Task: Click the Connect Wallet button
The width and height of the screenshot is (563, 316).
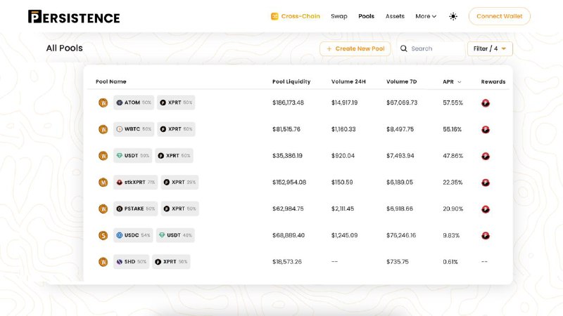Action: [500, 16]
